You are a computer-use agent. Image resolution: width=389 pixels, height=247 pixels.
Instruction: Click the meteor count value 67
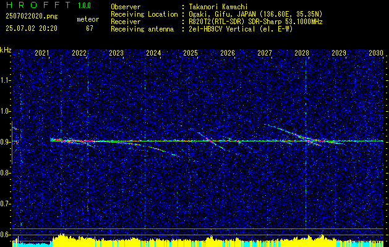click(x=90, y=28)
